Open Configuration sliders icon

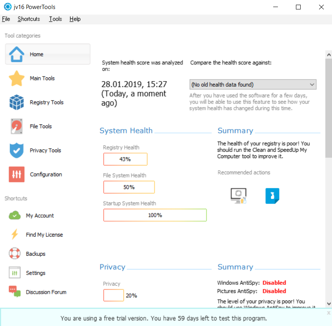pyautogui.click(x=16, y=175)
